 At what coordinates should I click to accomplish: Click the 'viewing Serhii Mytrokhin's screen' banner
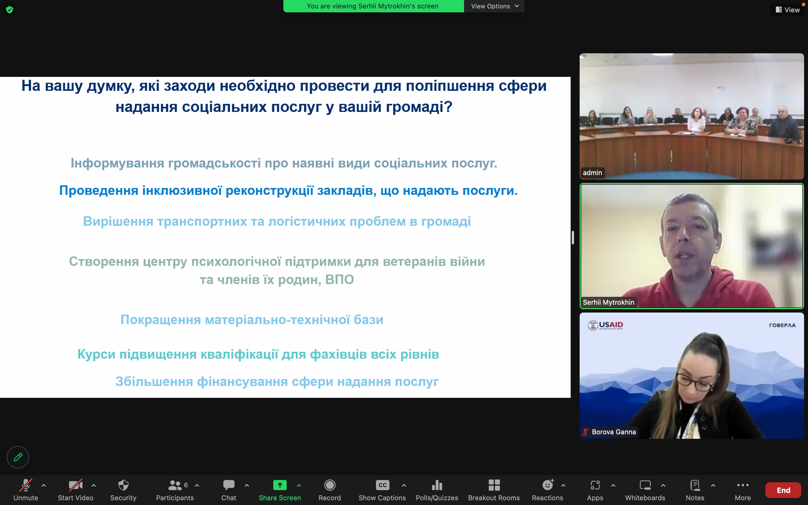point(373,6)
